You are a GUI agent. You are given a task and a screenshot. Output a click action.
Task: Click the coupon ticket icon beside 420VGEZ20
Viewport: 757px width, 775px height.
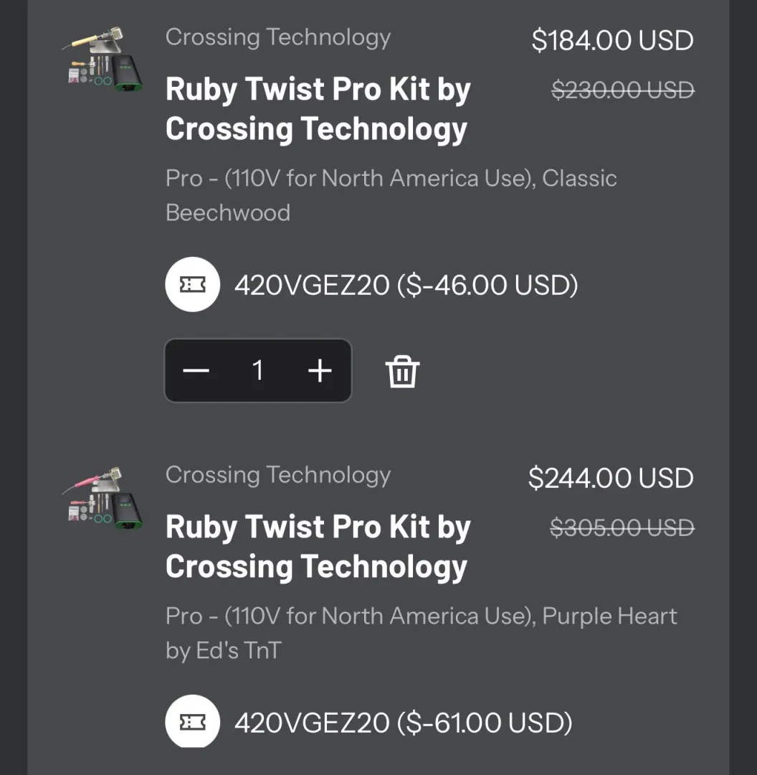point(192,284)
